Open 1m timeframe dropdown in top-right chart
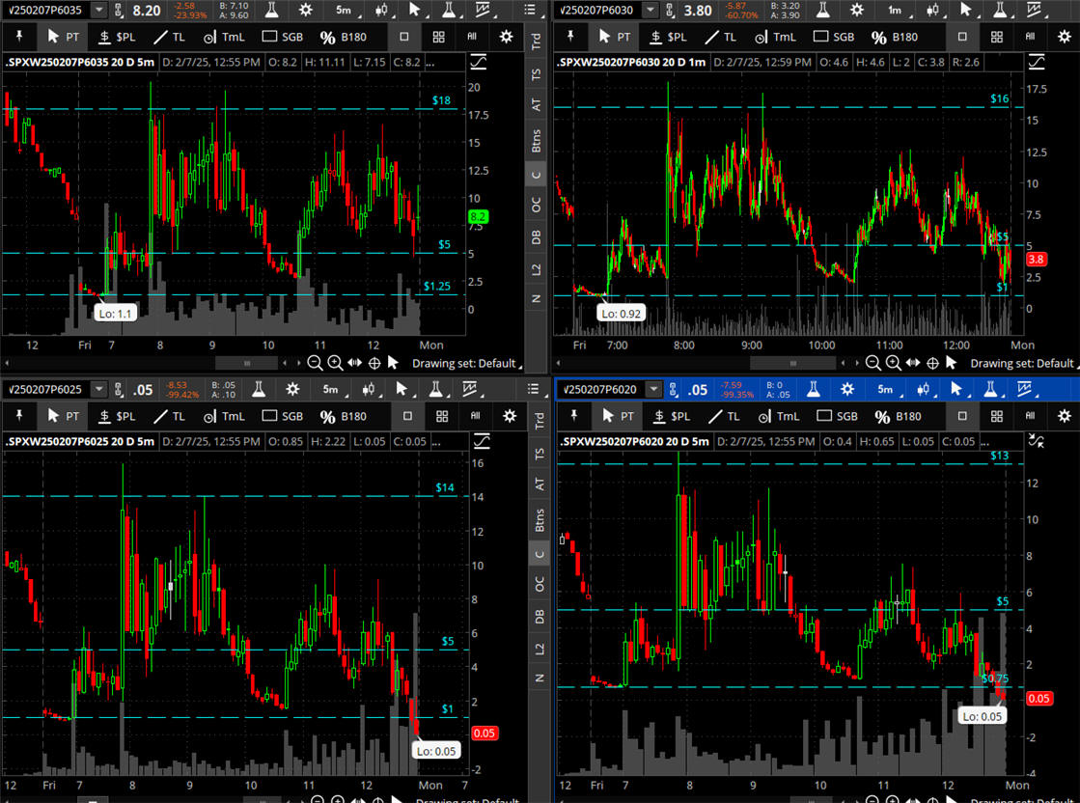The height and width of the screenshot is (803, 1080). tap(896, 11)
